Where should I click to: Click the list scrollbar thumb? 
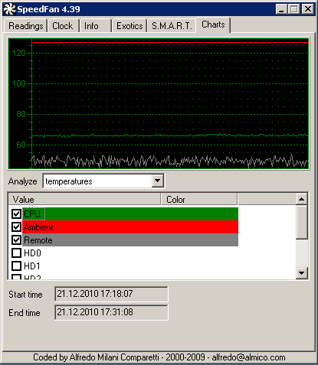302,222
